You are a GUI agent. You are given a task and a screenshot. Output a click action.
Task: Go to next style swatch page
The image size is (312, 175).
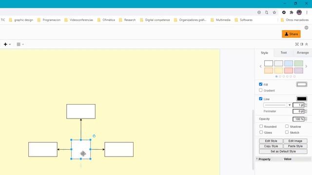306,67
